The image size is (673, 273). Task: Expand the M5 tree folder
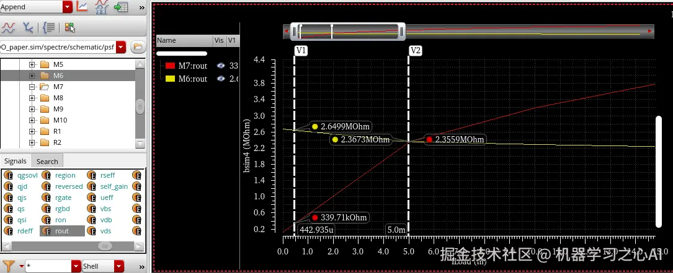[32, 65]
